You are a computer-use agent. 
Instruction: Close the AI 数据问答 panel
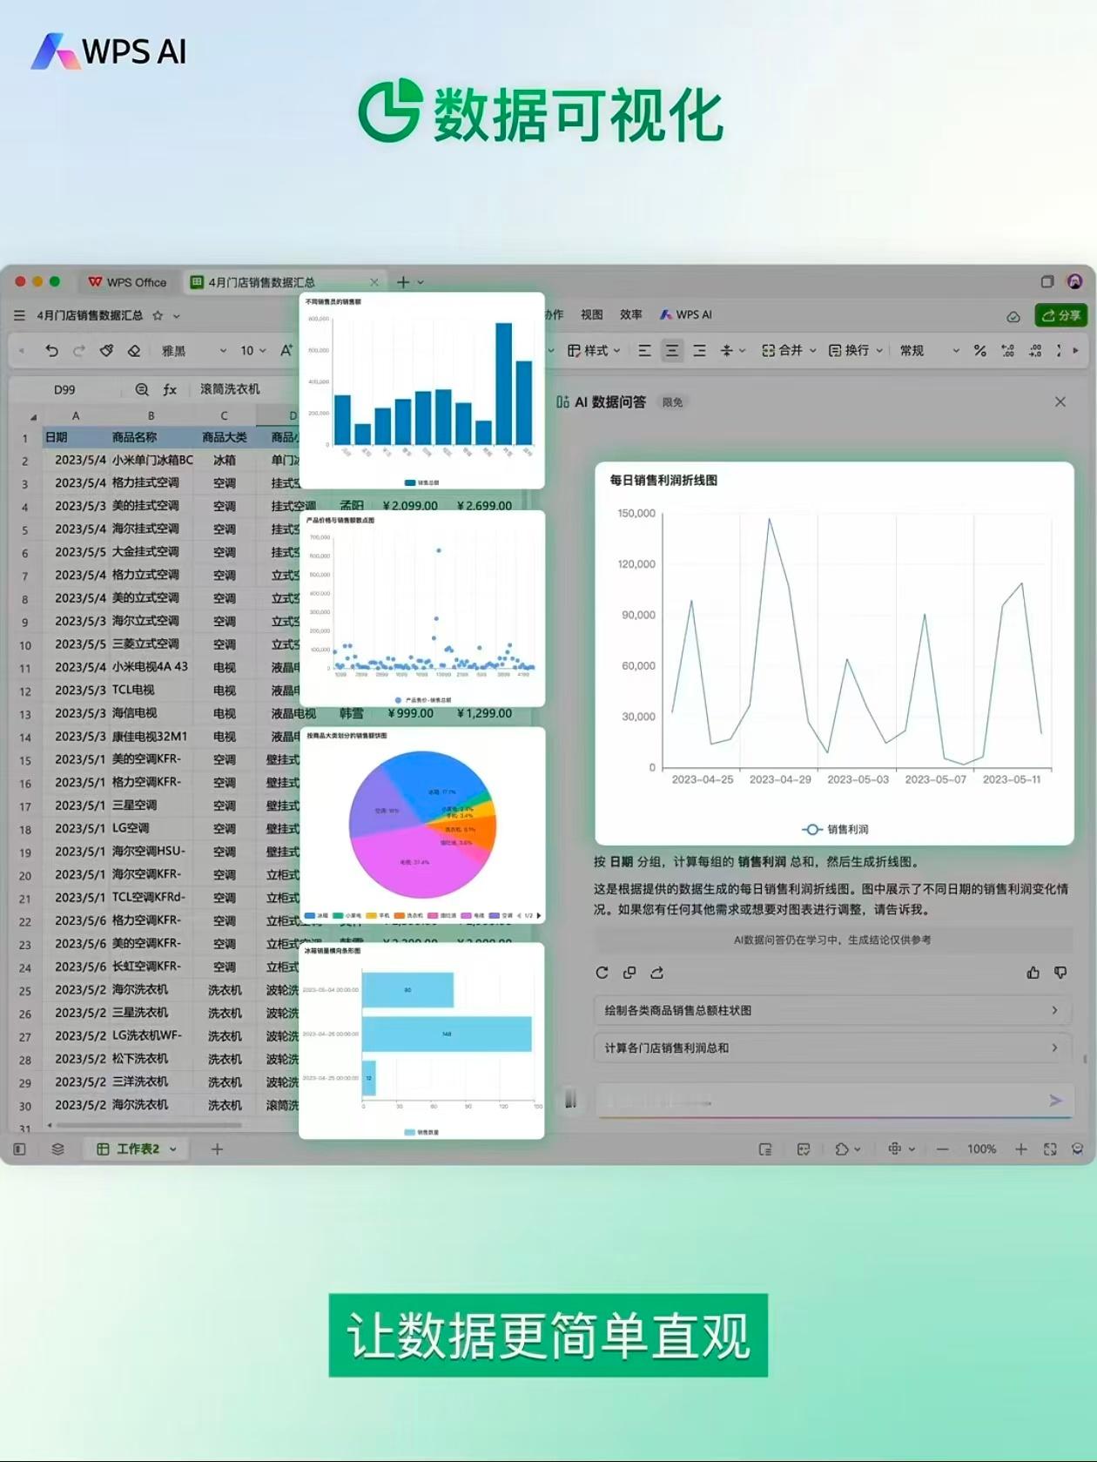click(1060, 401)
